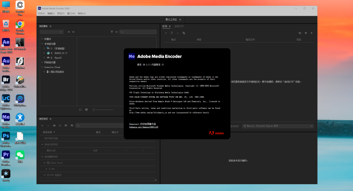Open the Queue panel menu icon
Screen dimensions: 353x191
pos(170,26)
